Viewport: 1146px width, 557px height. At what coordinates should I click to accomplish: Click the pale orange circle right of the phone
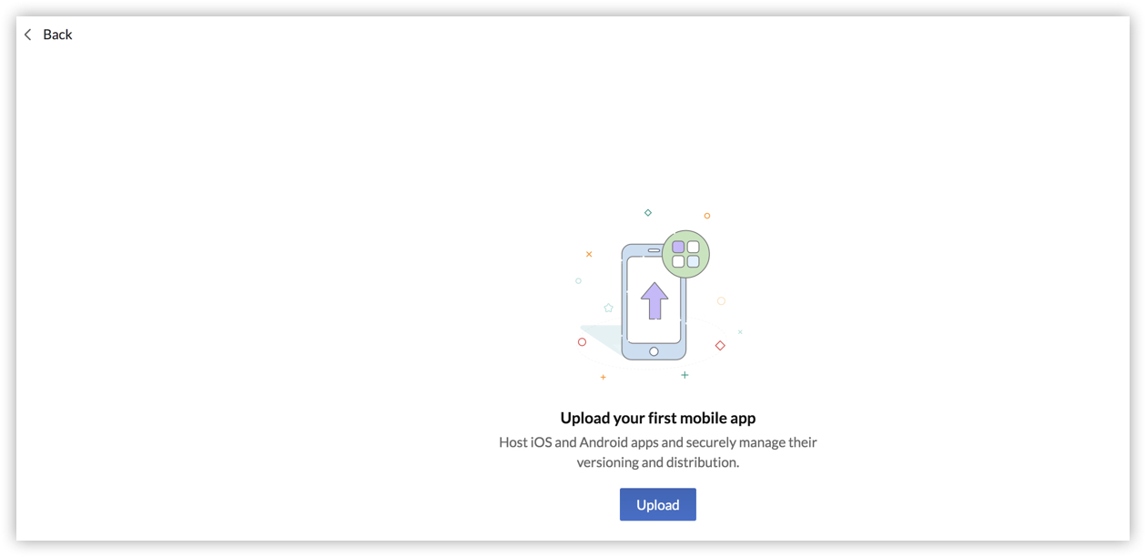721,301
